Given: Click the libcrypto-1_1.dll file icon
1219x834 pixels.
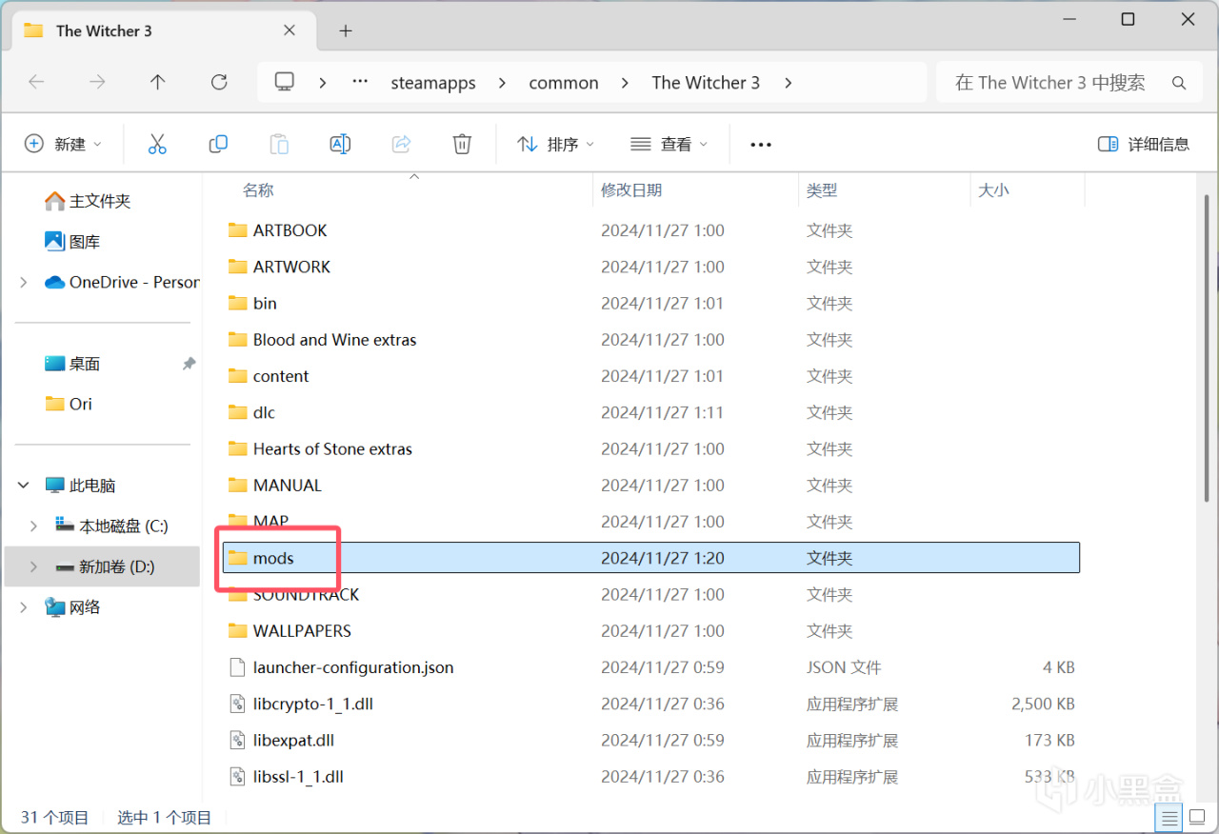Looking at the screenshot, I should (238, 704).
